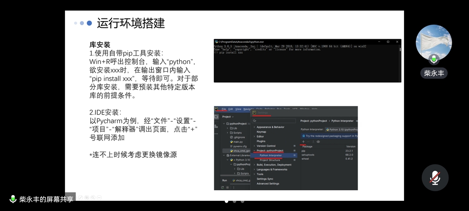Click the settings search field
This screenshot has width=469, height=211.
click(274, 120)
